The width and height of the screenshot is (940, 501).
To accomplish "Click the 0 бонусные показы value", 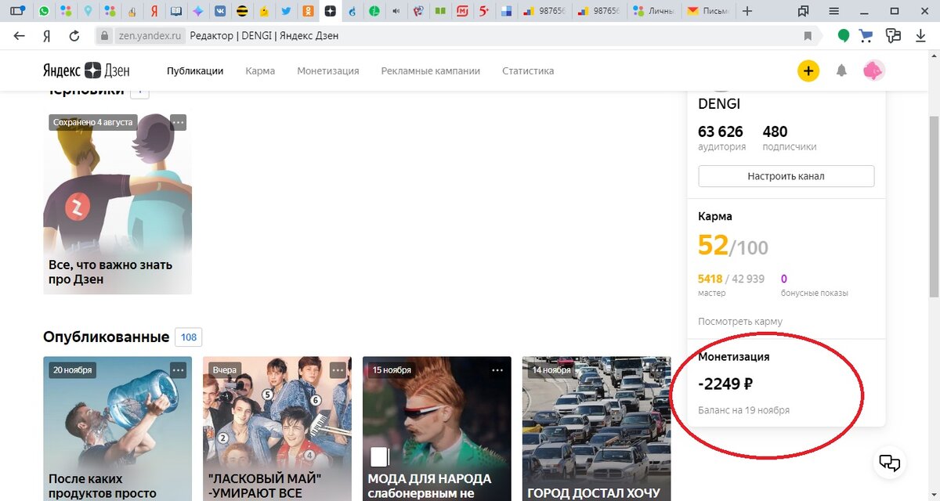I will coord(815,285).
